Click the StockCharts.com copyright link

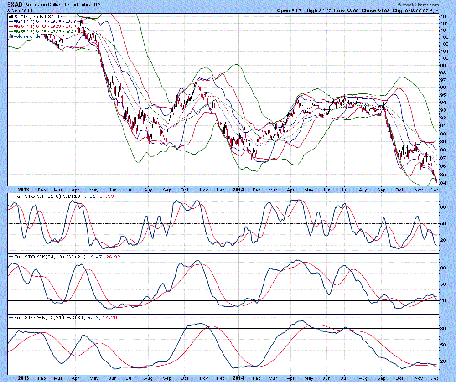(x=417, y=5)
